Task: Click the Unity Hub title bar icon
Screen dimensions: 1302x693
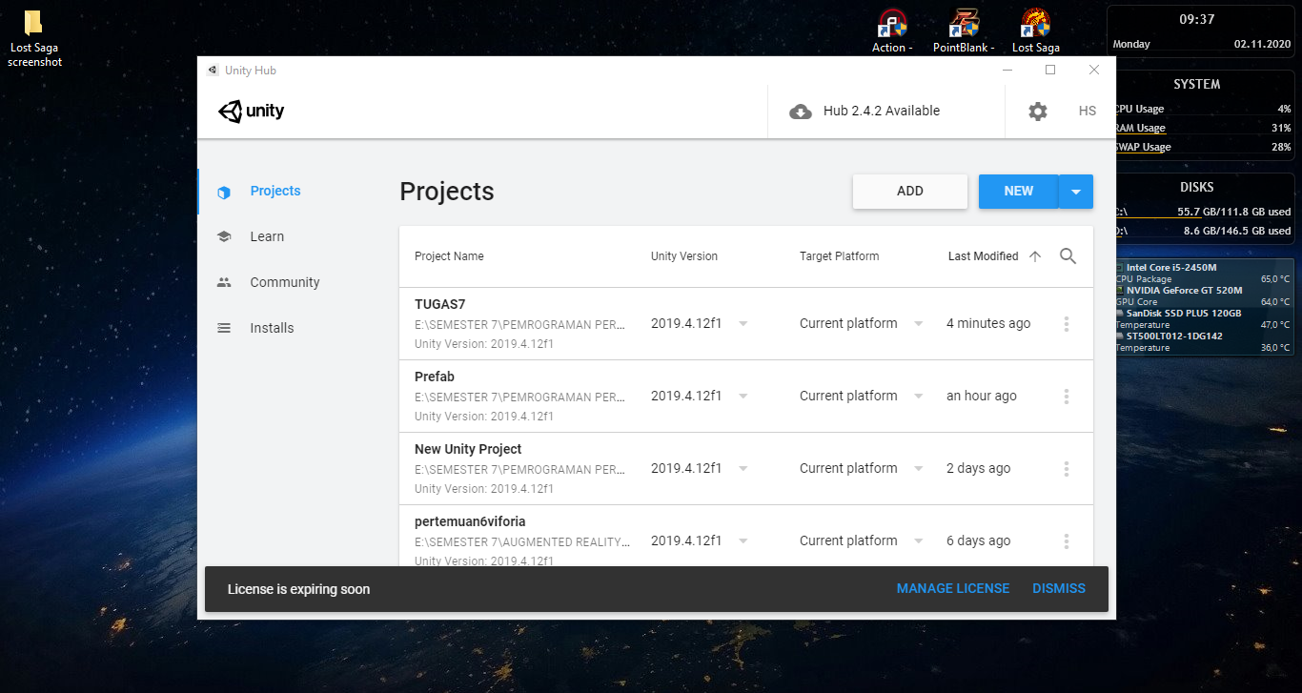Action: coord(212,71)
